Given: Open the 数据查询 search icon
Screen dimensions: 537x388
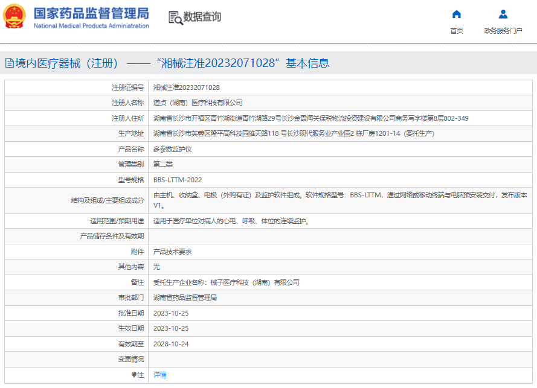Looking at the screenshot, I should pos(175,17).
